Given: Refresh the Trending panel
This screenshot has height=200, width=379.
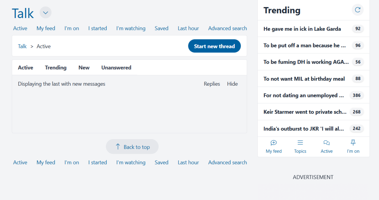Looking at the screenshot, I should click(x=357, y=10).
